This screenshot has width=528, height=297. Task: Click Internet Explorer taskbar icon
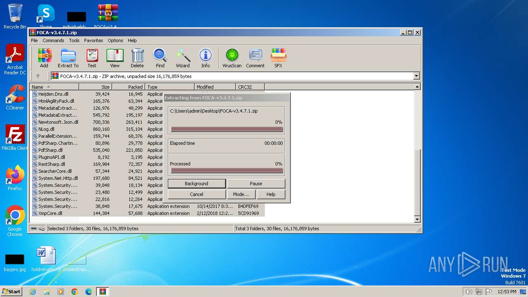[x=33, y=292]
